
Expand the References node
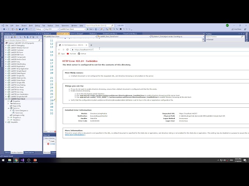coord(8,103)
